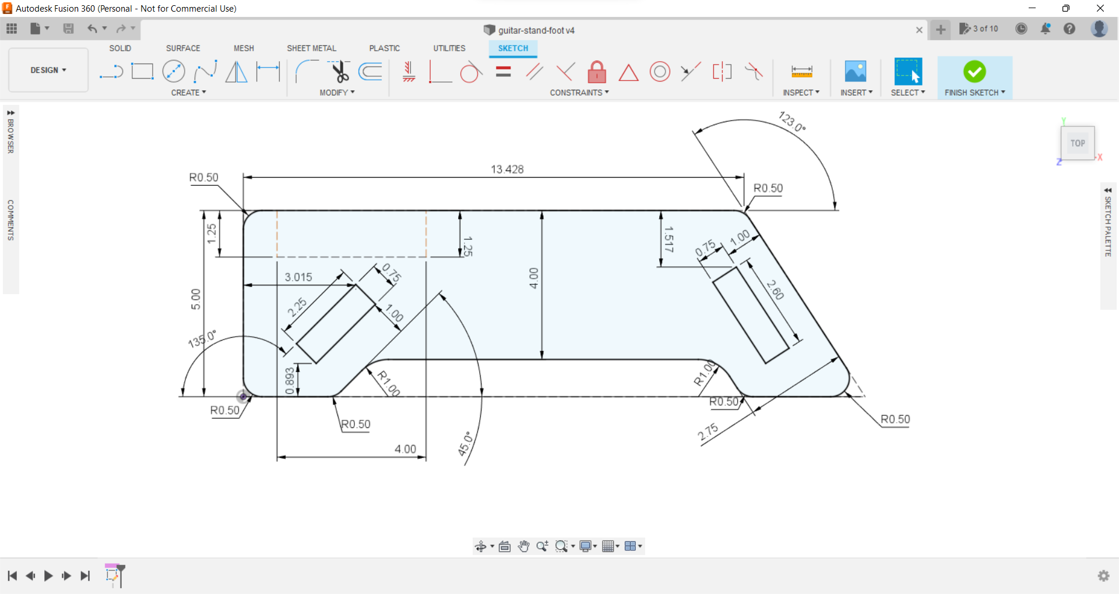Activate the Pan hand tool in navigation bar
1119x594 pixels.
[x=523, y=546]
